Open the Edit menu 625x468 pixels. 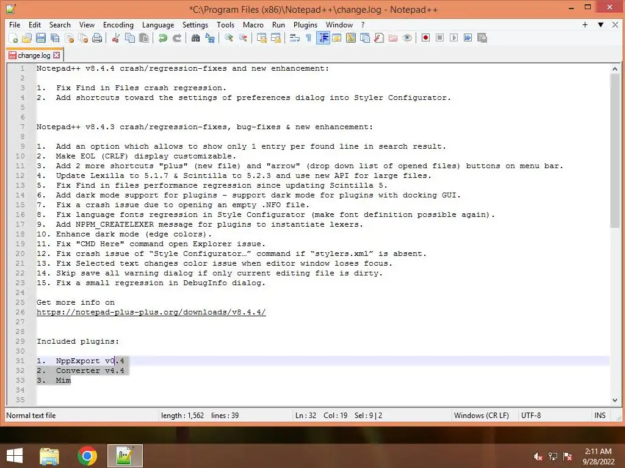point(35,24)
